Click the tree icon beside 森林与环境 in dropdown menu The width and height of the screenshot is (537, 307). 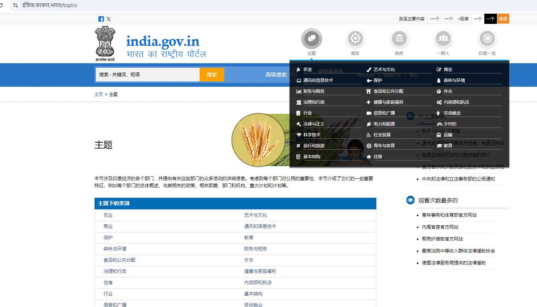click(439, 80)
